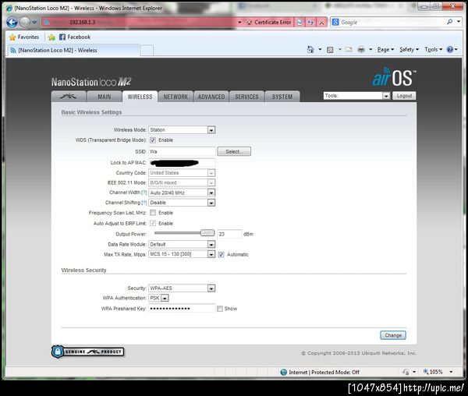Click the WPA Preshared Key field
The image size is (468, 396).
182,309
